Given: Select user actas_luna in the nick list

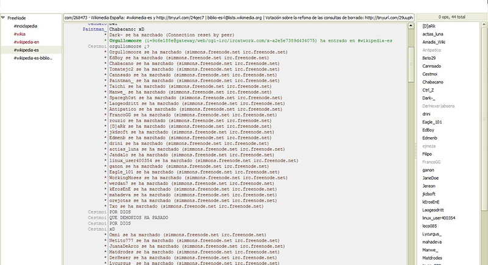Looking at the screenshot, I should point(432,35).
